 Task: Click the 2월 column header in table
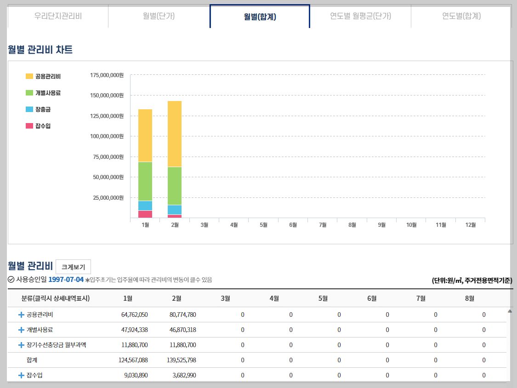click(177, 298)
